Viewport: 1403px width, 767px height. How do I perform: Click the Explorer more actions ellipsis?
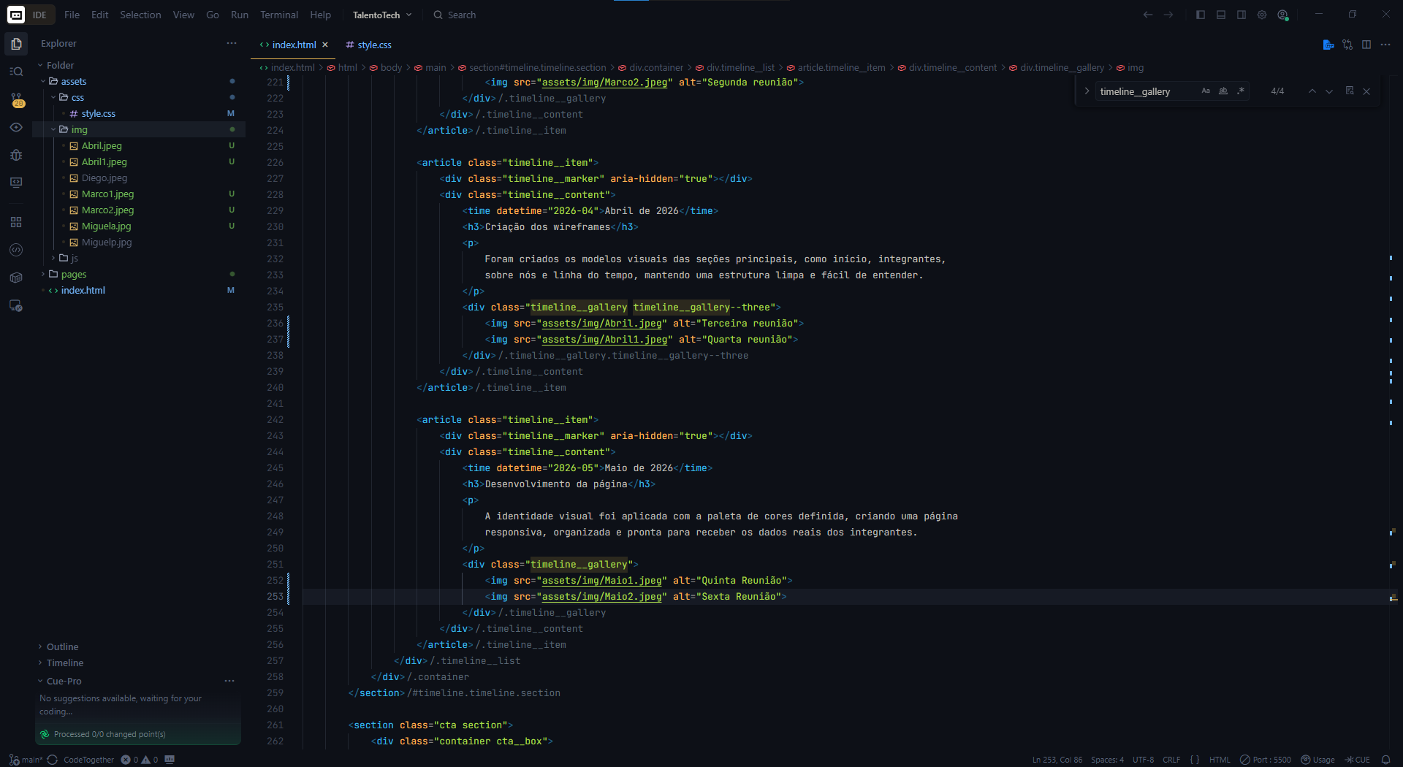point(232,43)
